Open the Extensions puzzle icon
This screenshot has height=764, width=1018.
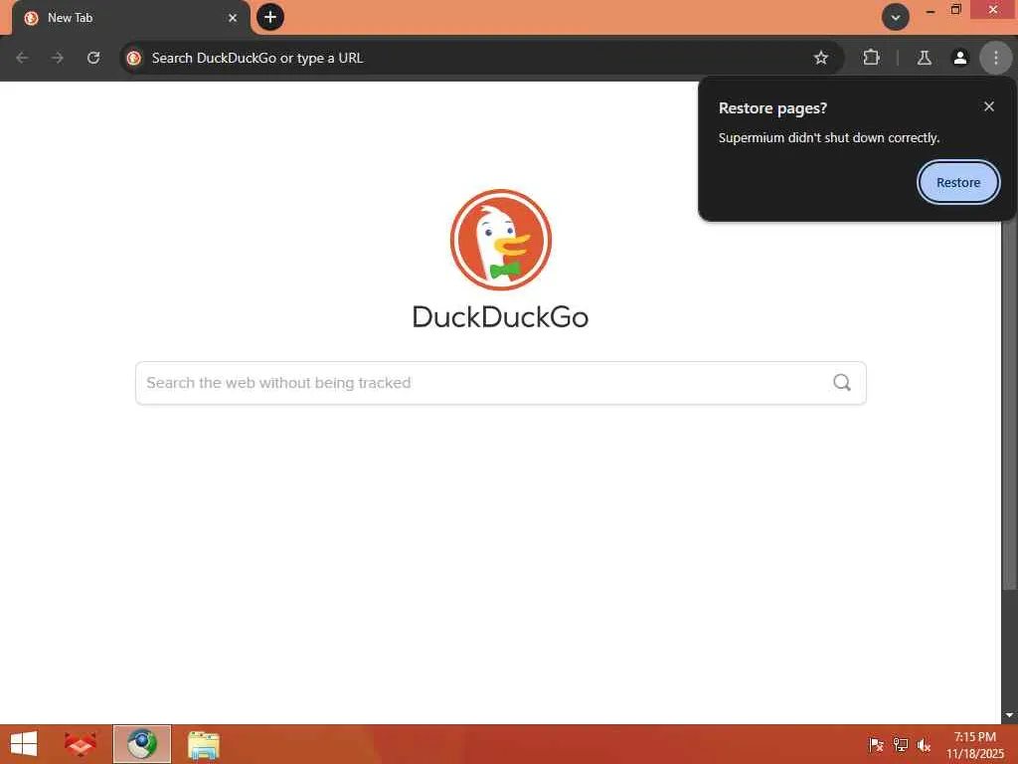point(871,58)
